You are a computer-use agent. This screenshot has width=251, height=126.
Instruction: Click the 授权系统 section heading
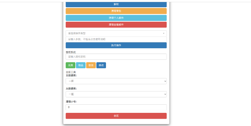(x=71, y=52)
